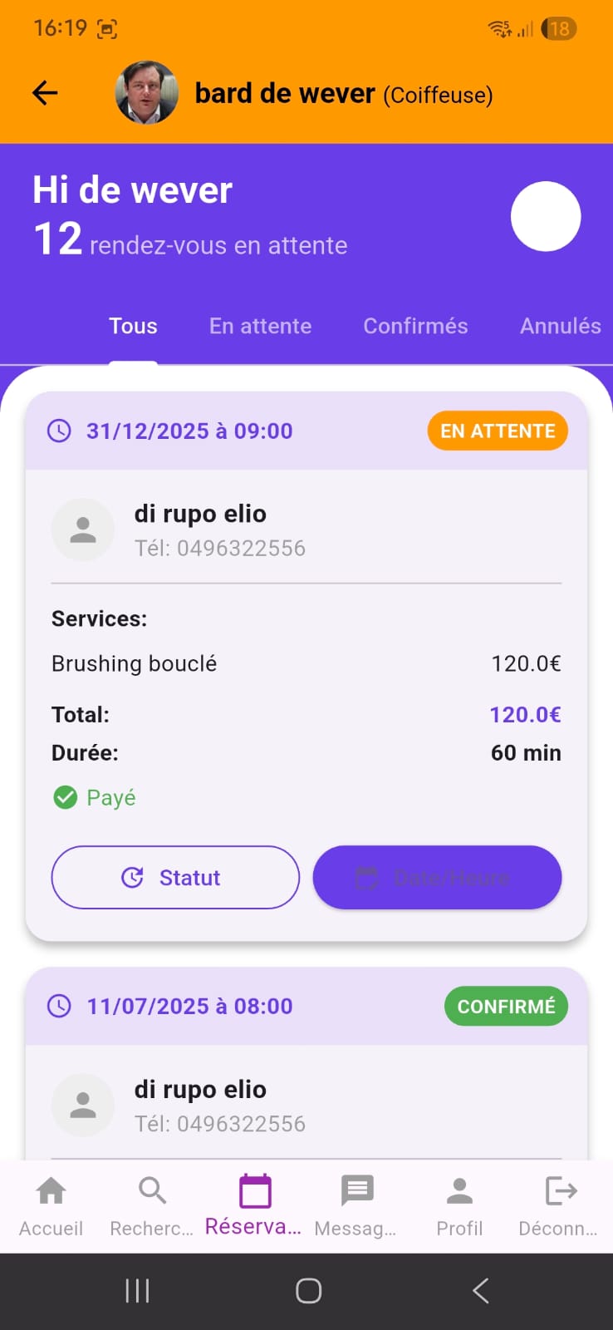This screenshot has height=1330, width=613.
Task: Tap the clock icon beside 11/07/2025
Action: click(59, 1006)
